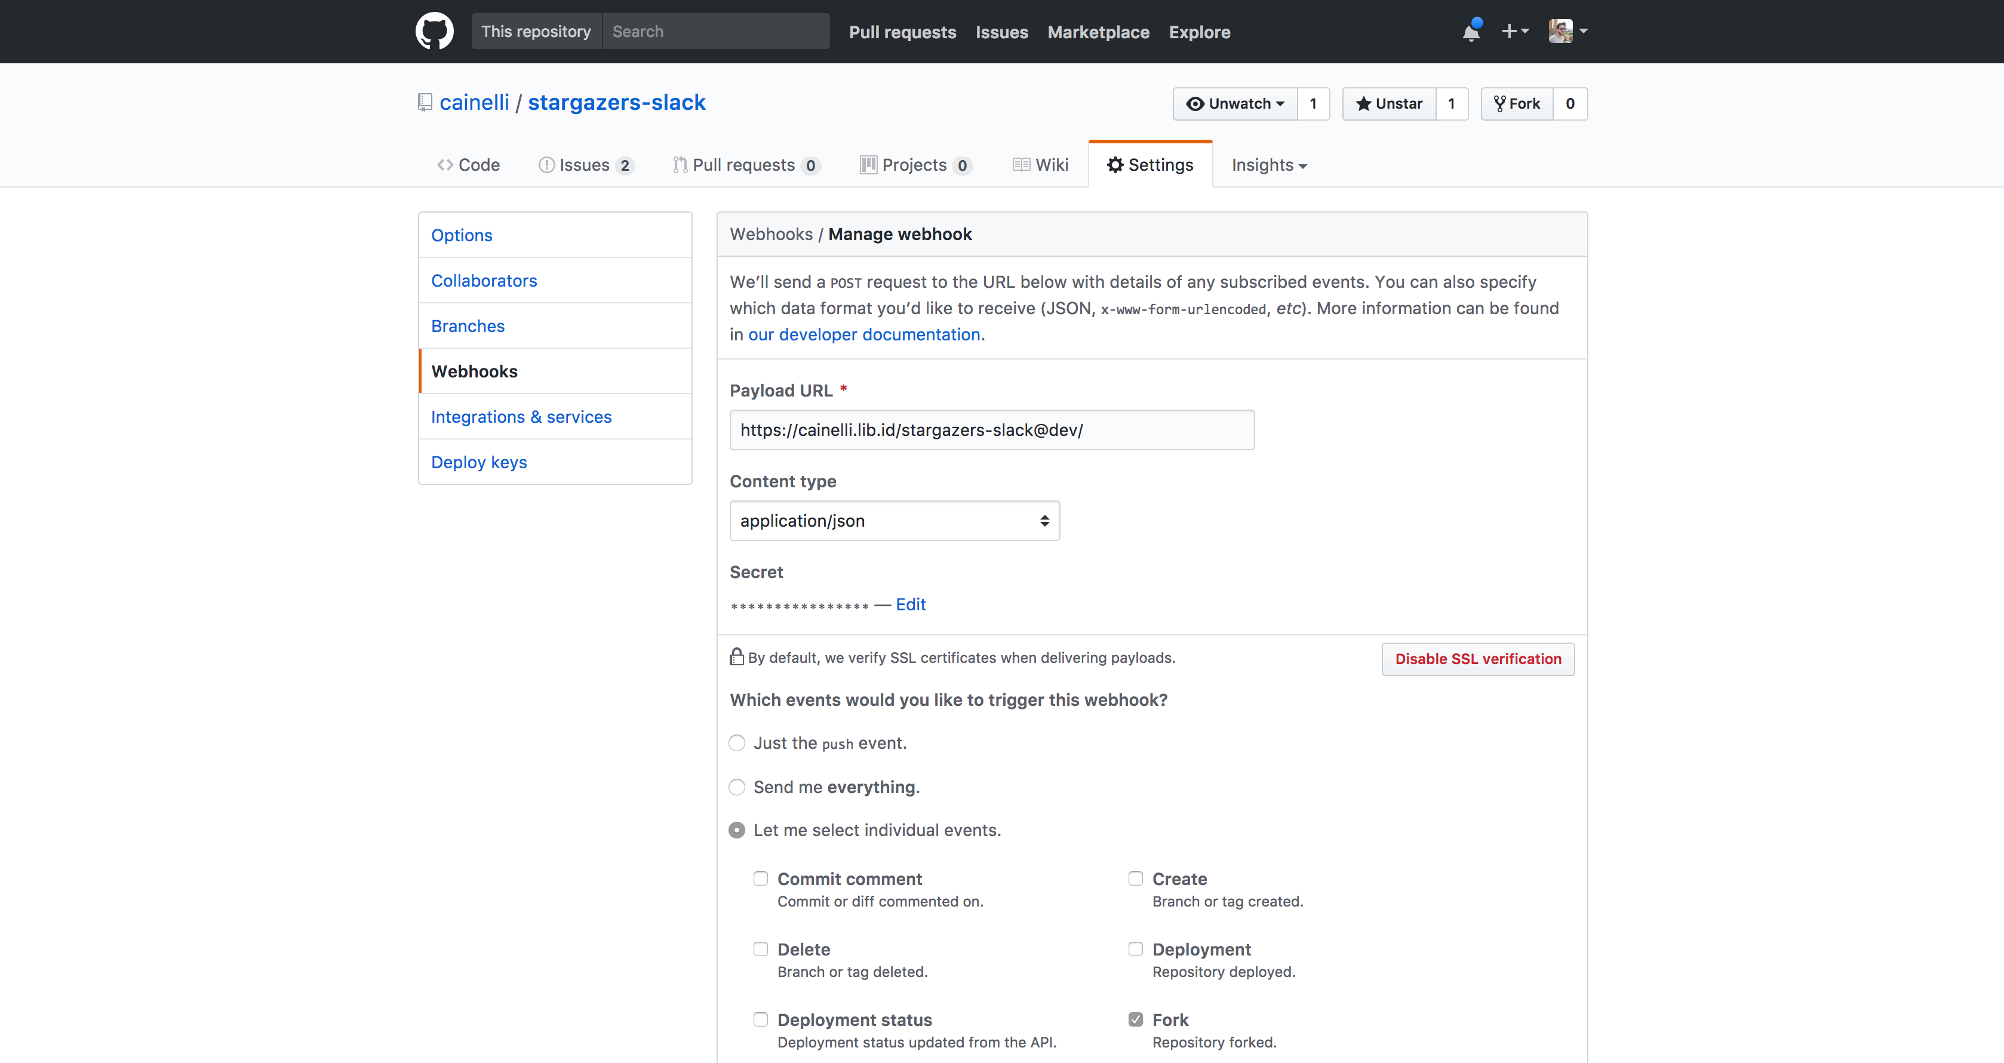The height and width of the screenshot is (1063, 2004).
Task: Check the Deployment event checkbox
Action: (1136, 948)
